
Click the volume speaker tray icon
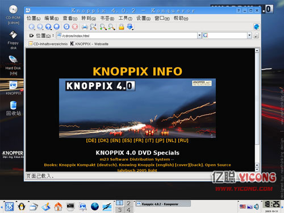(256, 207)
